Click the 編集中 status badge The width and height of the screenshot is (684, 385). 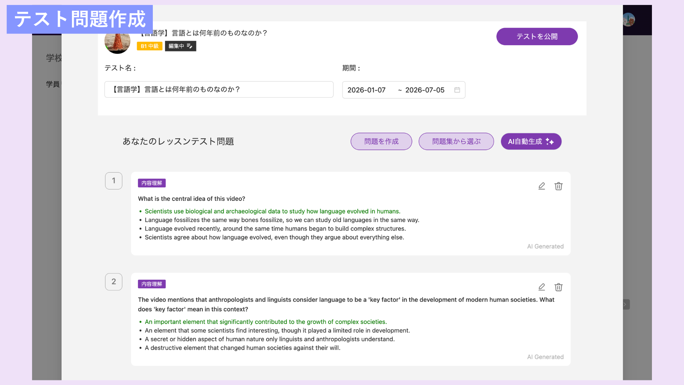point(180,46)
